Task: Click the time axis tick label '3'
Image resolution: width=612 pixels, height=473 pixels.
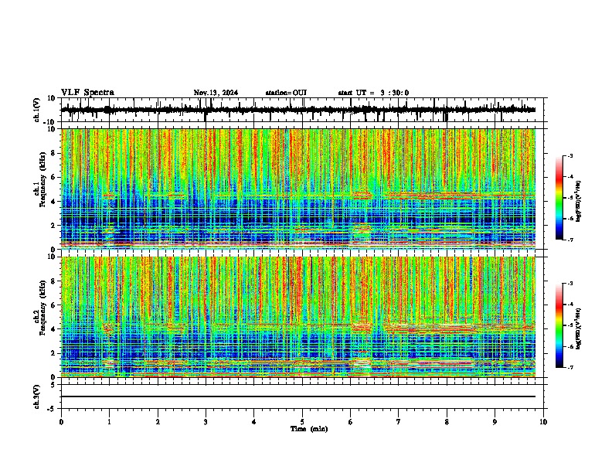Action: 206,422
